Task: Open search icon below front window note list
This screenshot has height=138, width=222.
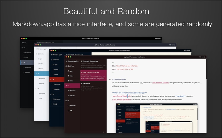Action: pos(103,132)
